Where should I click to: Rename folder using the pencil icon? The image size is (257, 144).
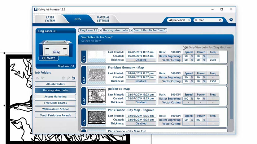(x=68, y=78)
